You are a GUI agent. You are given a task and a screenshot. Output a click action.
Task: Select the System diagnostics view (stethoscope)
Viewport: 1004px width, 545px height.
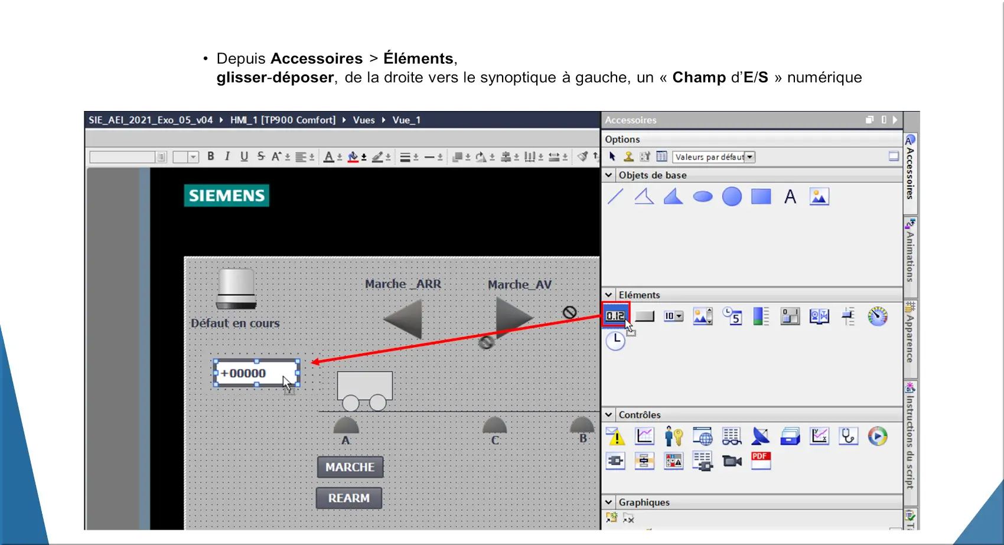848,436
